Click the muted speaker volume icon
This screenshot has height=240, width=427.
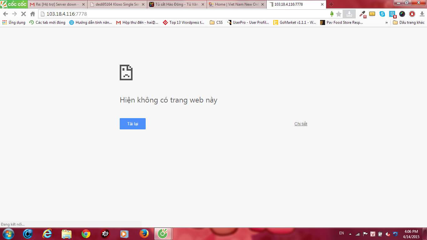388,234
